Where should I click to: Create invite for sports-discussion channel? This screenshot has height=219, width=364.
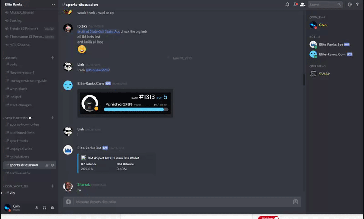[47, 165]
